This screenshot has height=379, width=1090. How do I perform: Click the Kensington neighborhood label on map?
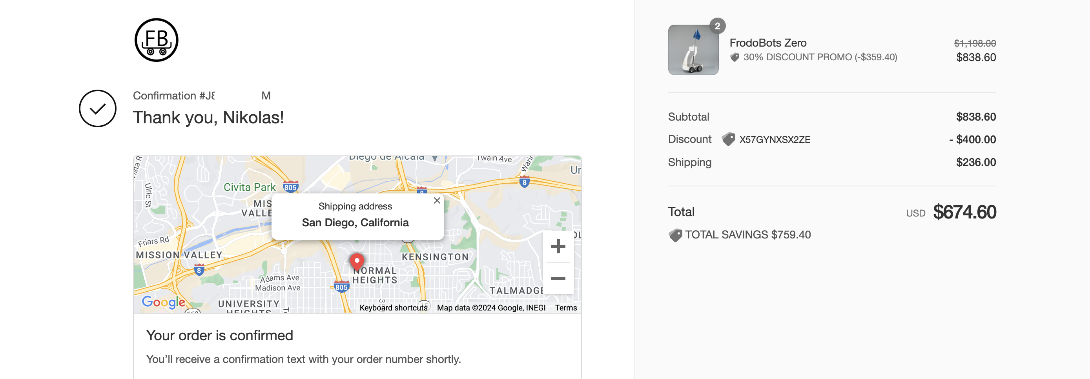(435, 256)
